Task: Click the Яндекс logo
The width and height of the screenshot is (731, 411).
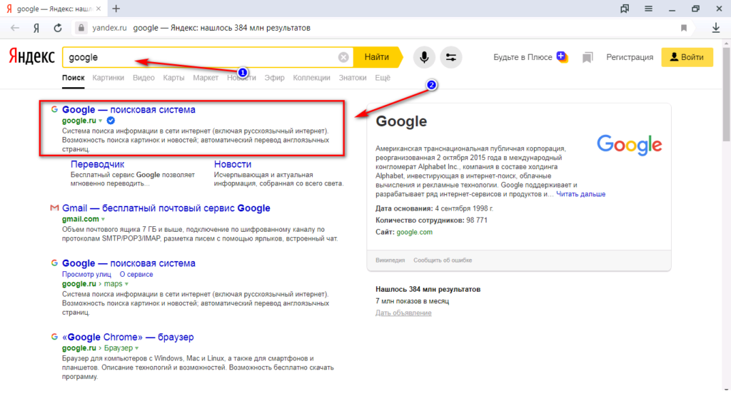Action: tap(31, 57)
